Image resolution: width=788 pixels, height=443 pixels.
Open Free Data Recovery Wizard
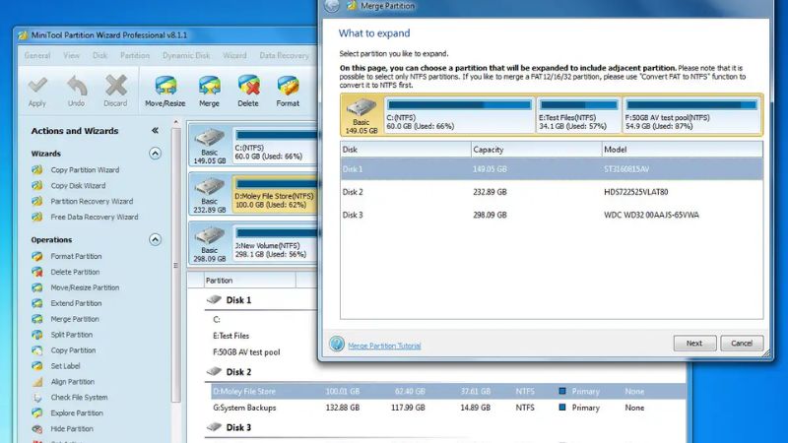[x=94, y=217]
